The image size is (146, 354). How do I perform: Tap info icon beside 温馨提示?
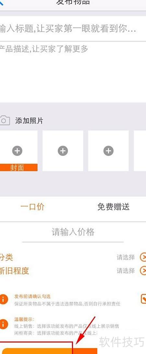(4, 324)
